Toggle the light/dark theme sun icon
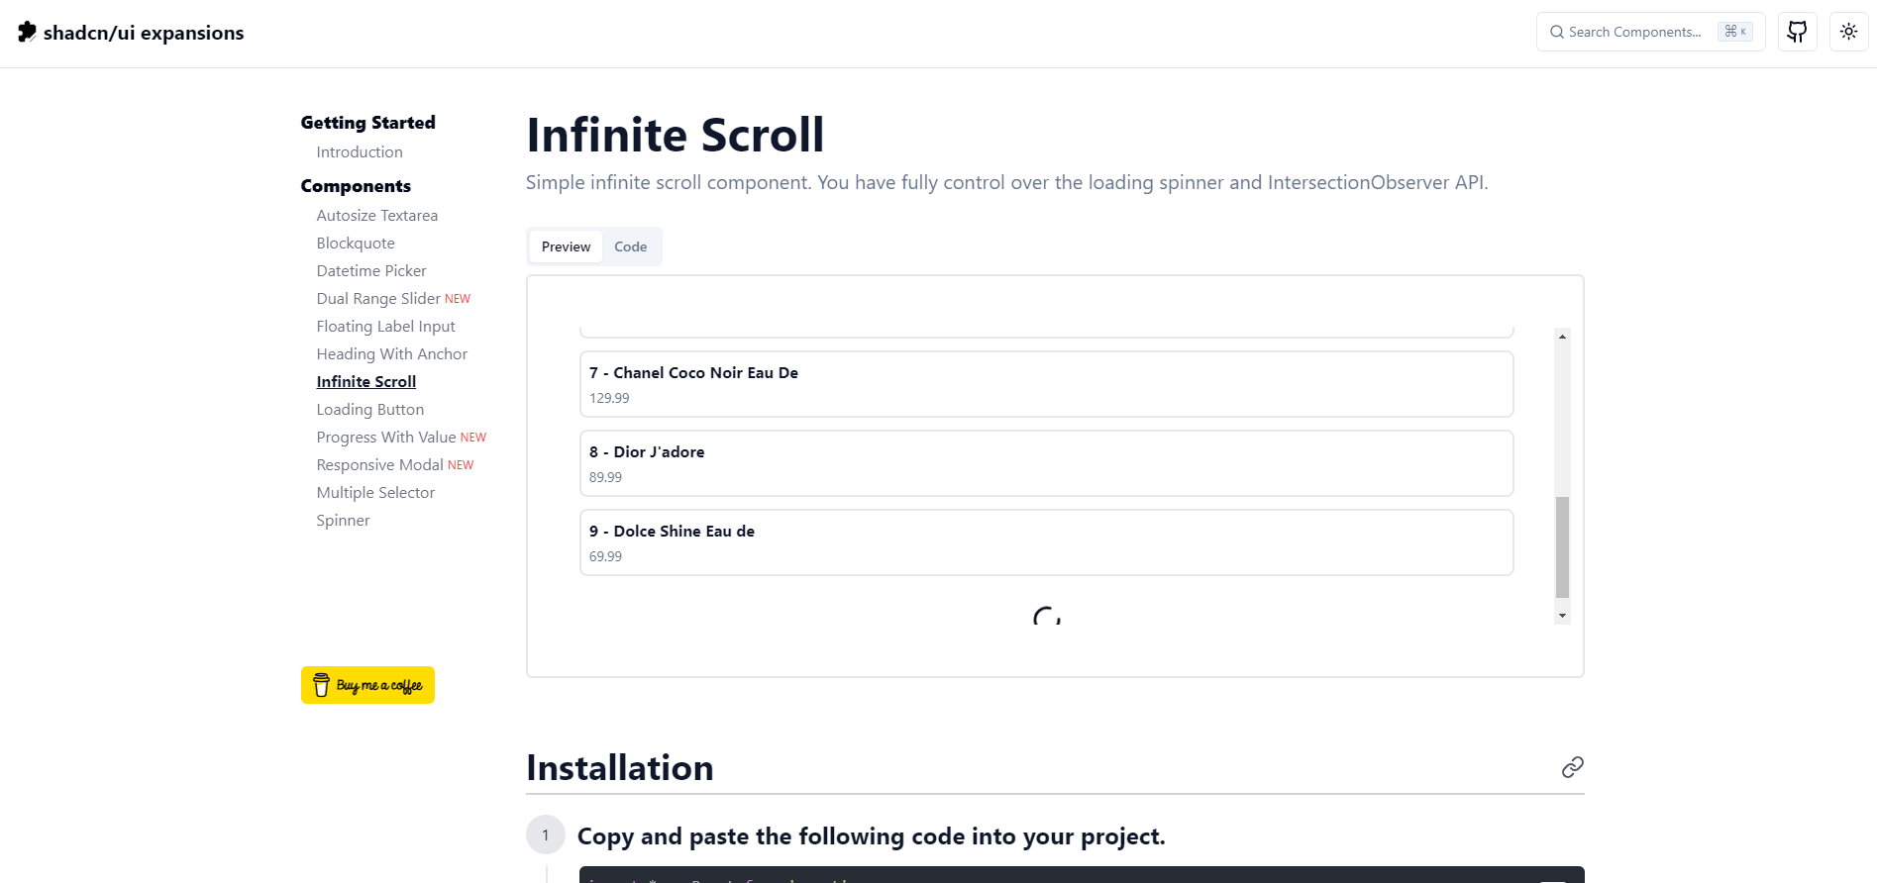The image size is (1877, 883). click(x=1848, y=32)
